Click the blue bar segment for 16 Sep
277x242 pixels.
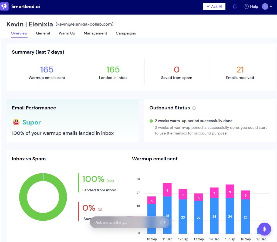pyautogui.click(x=246, y=216)
